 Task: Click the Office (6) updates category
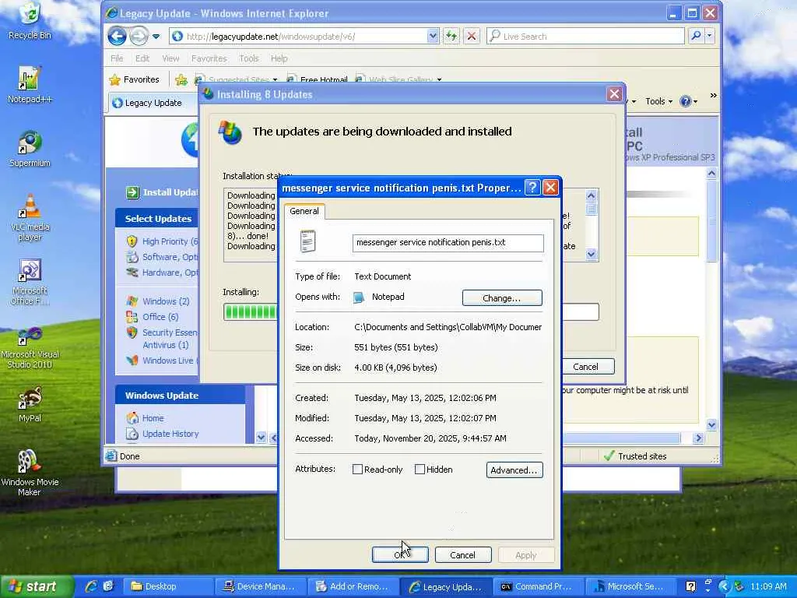(160, 317)
